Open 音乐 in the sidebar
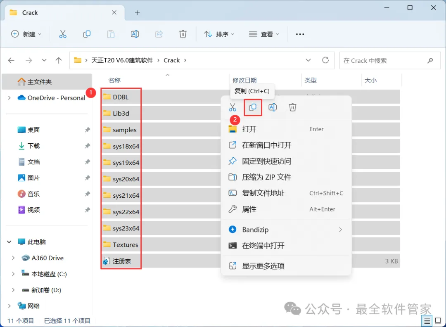 (x=33, y=194)
